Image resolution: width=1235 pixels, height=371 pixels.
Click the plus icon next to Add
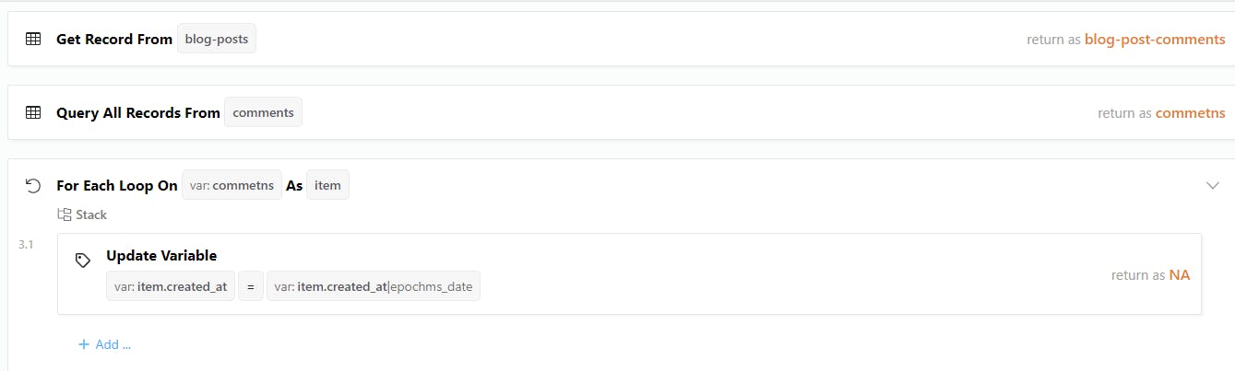click(84, 344)
